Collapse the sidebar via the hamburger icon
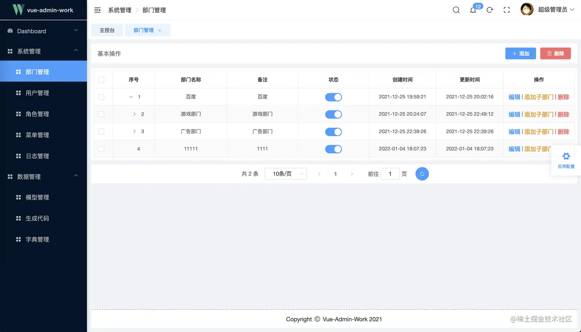 pyautogui.click(x=97, y=10)
